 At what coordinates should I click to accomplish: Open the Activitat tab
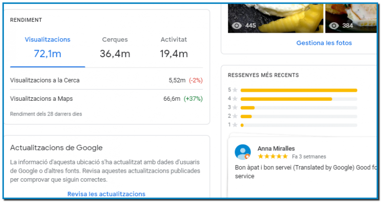tap(174, 48)
